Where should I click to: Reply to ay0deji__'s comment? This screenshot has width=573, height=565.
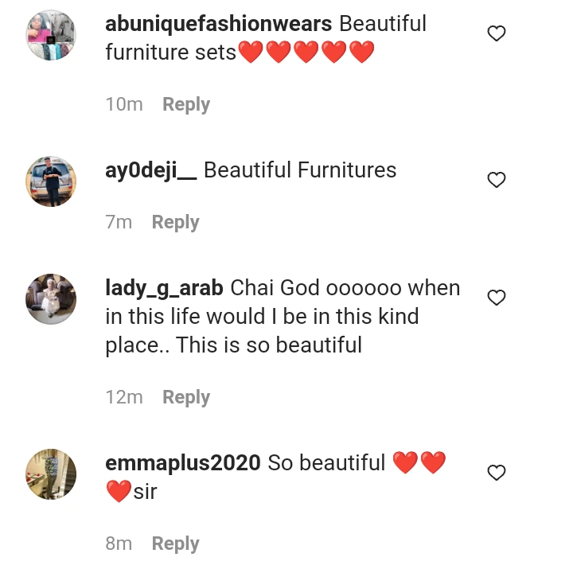(175, 222)
